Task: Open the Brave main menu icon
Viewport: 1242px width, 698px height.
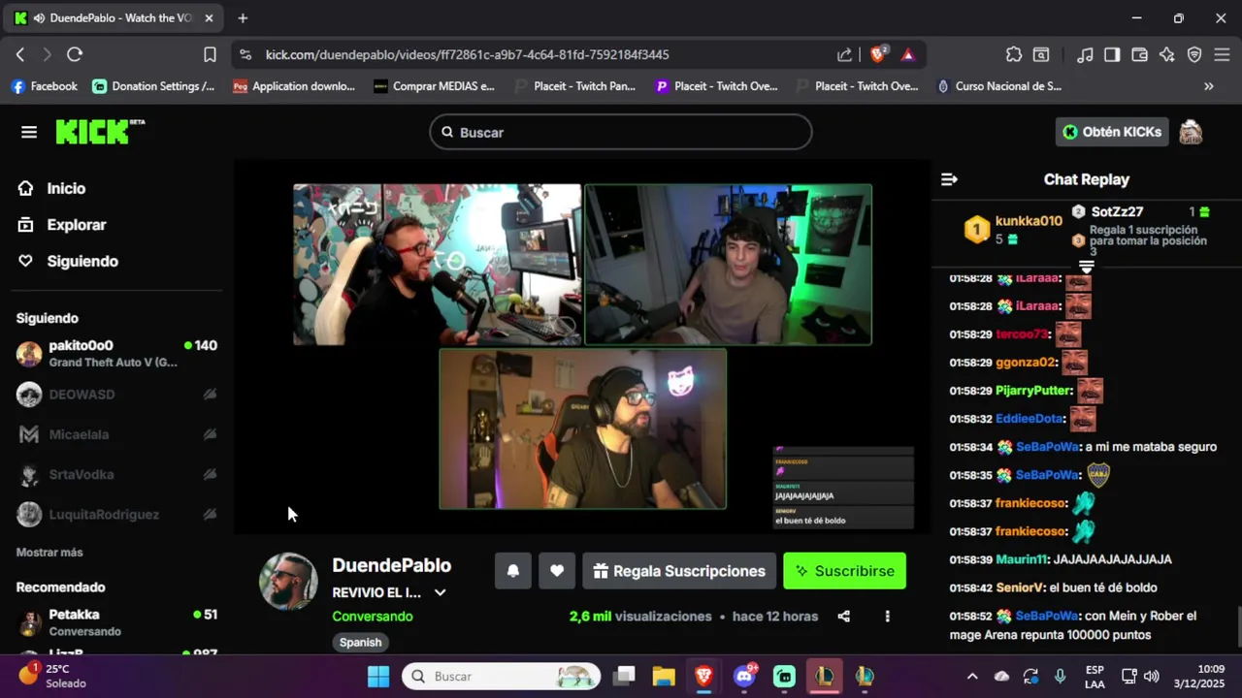Action: [1222, 54]
